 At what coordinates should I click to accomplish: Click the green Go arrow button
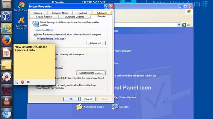click(184, 25)
